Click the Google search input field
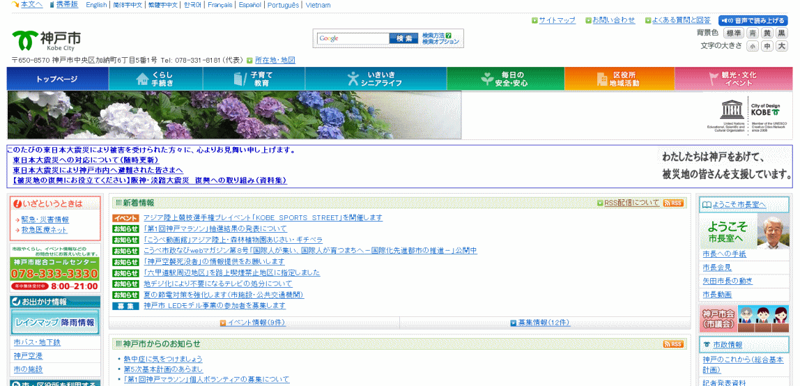Viewport: 800px width, 386px height. tap(353, 38)
